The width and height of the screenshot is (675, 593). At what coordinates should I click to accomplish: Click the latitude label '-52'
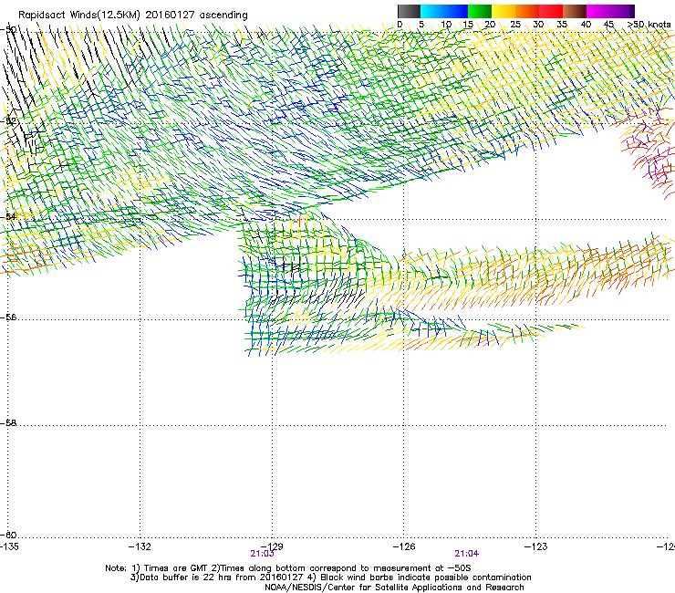click(8, 121)
